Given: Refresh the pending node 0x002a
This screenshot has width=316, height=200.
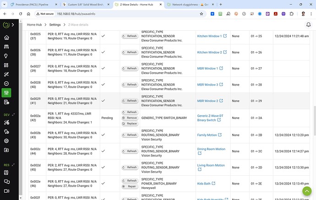Looking at the screenshot, I should pos(130,112).
